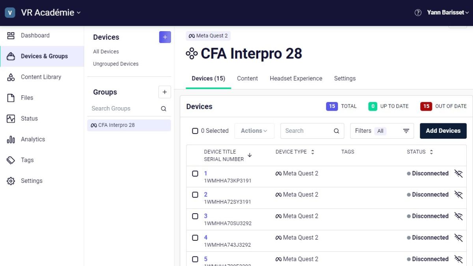Click the Meta Quest 2 badge above title
This screenshot has width=473, height=266.
(x=208, y=36)
